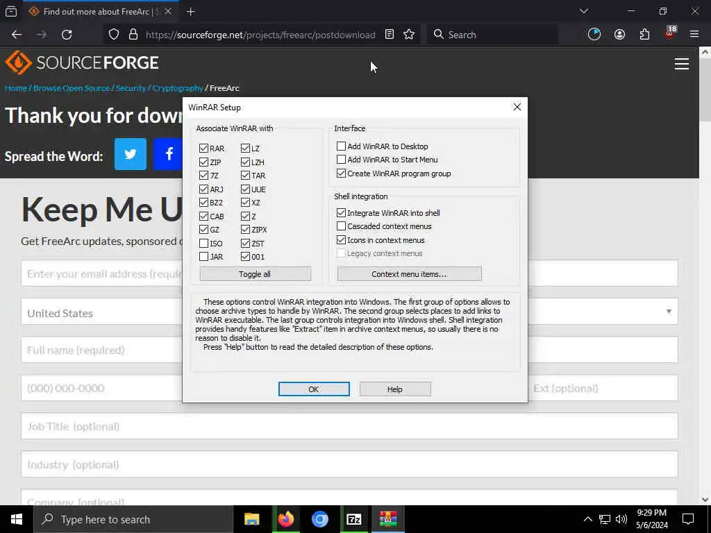Click the blue circular toolbar icon
Viewport: 711px width, 533px height.
594,35
